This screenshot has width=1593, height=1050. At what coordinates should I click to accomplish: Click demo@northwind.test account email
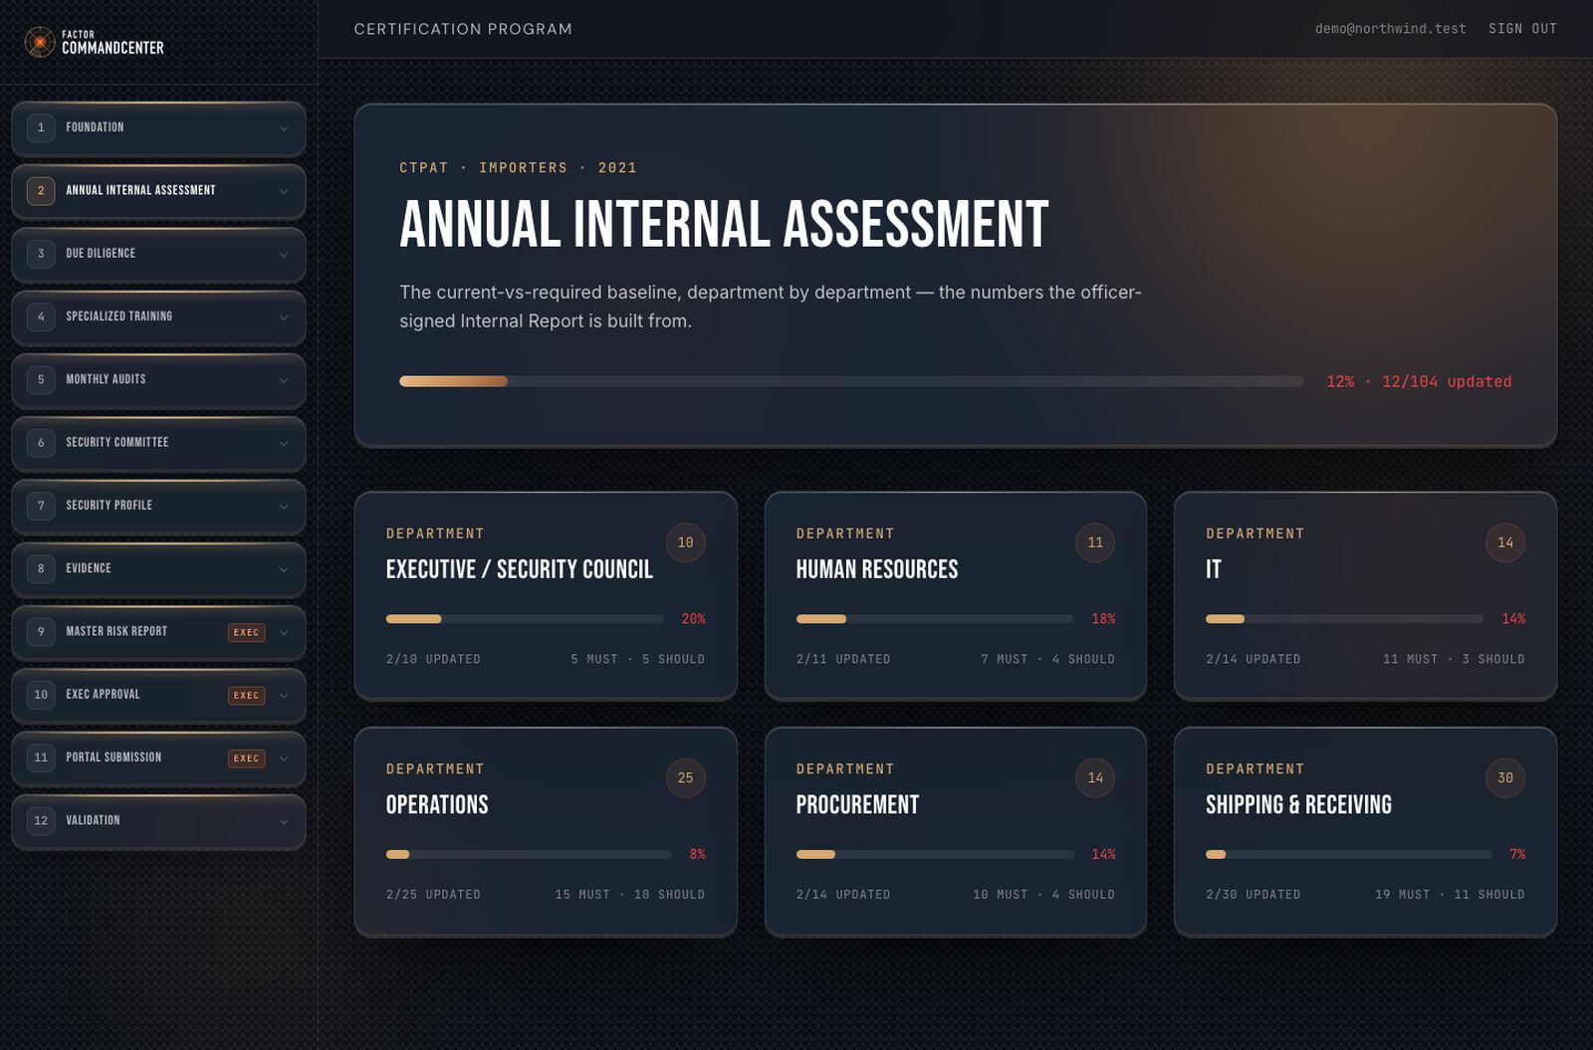click(x=1390, y=29)
